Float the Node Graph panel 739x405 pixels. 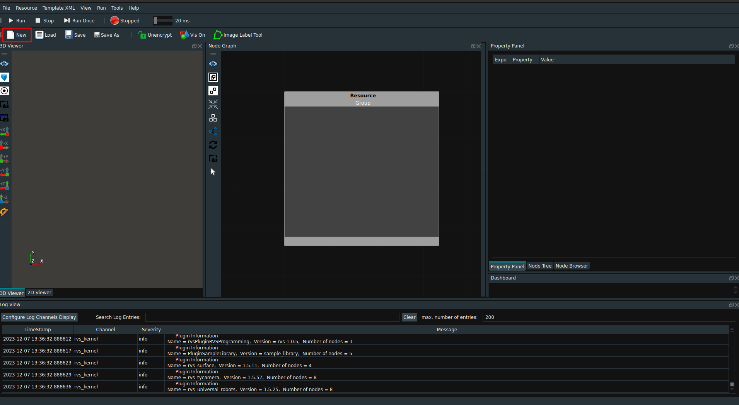pyautogui.click(x=473, y=46)
